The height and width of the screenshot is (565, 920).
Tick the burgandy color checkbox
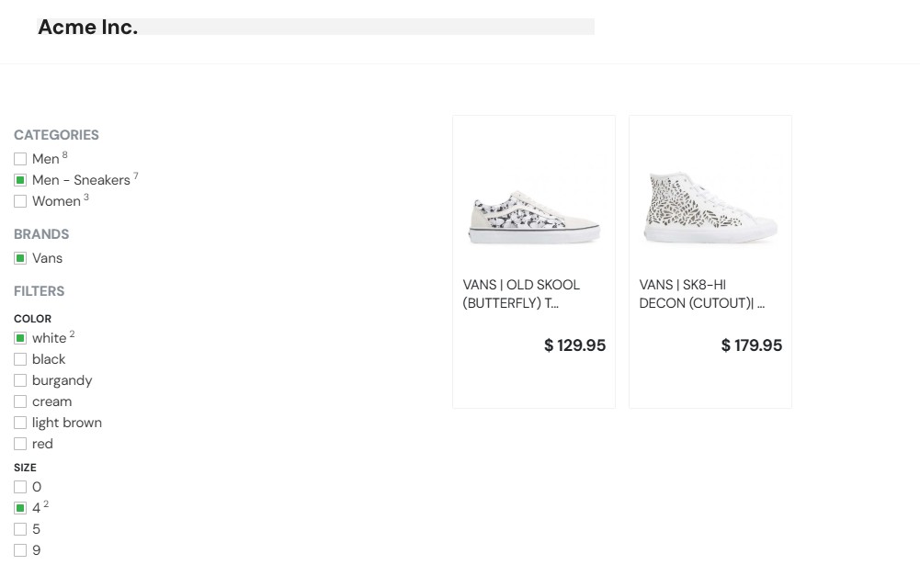pos(20,380)
